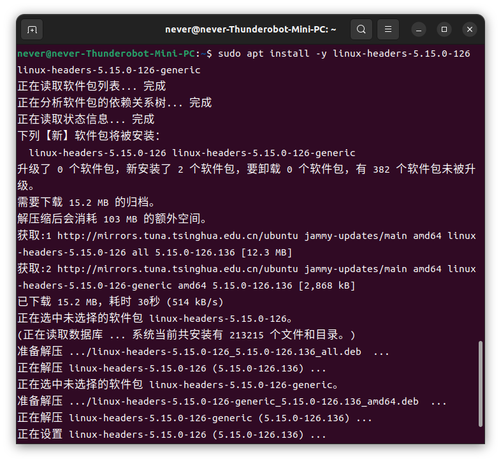Click line '正在分析软件包的依赖关系树... 完成'
501x462 pixels.
pyautogui.click(x=114, y=103)
